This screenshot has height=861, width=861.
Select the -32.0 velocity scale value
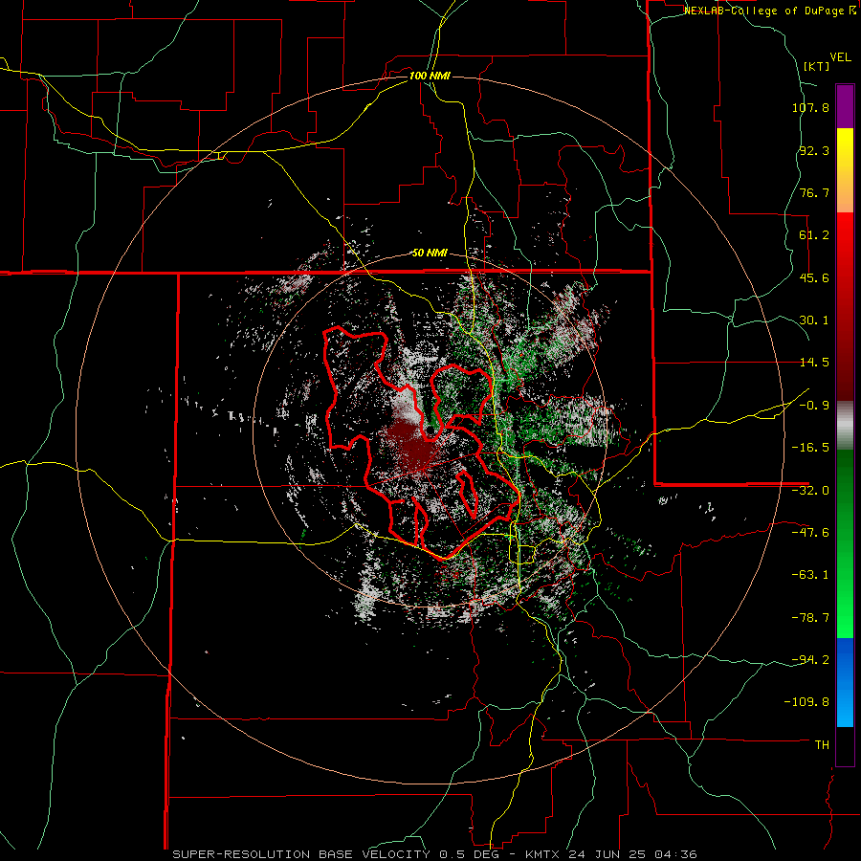811,491
